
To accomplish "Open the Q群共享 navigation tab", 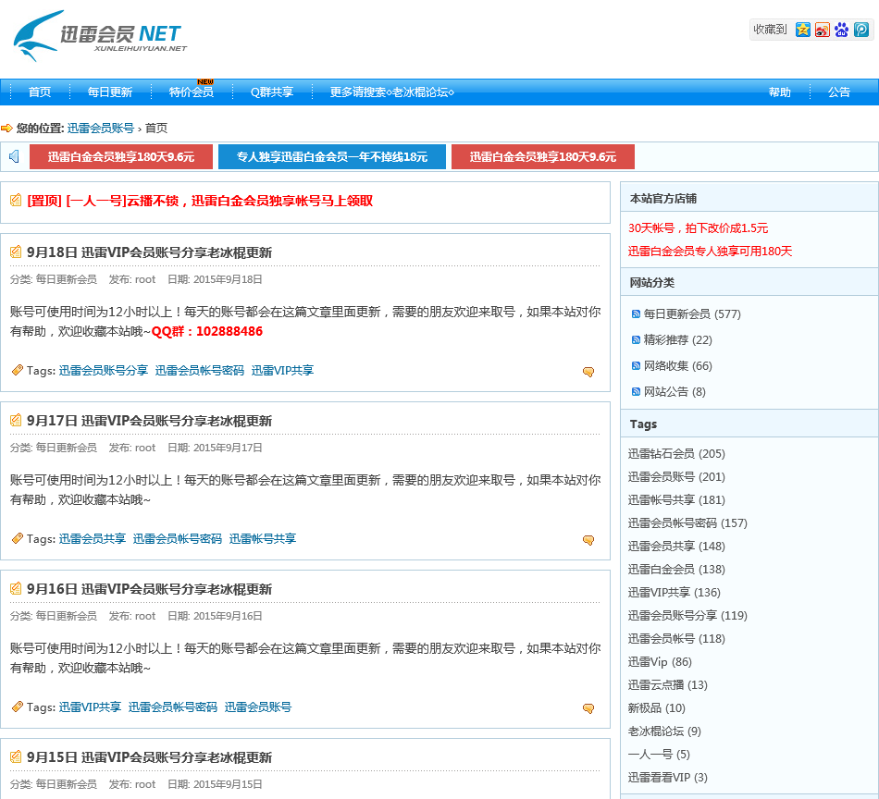I will tap(272, 92).
